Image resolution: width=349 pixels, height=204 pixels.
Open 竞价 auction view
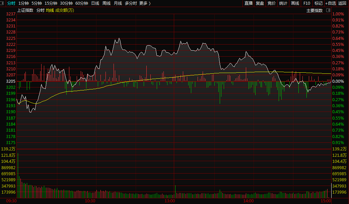point(272,3)
